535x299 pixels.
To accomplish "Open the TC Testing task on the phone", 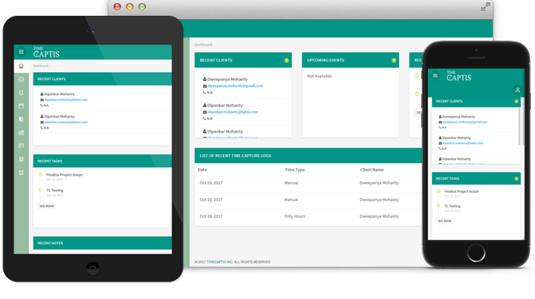I will point(452,206).
